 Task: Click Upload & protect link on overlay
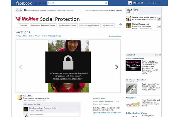[x=68, y=79]
